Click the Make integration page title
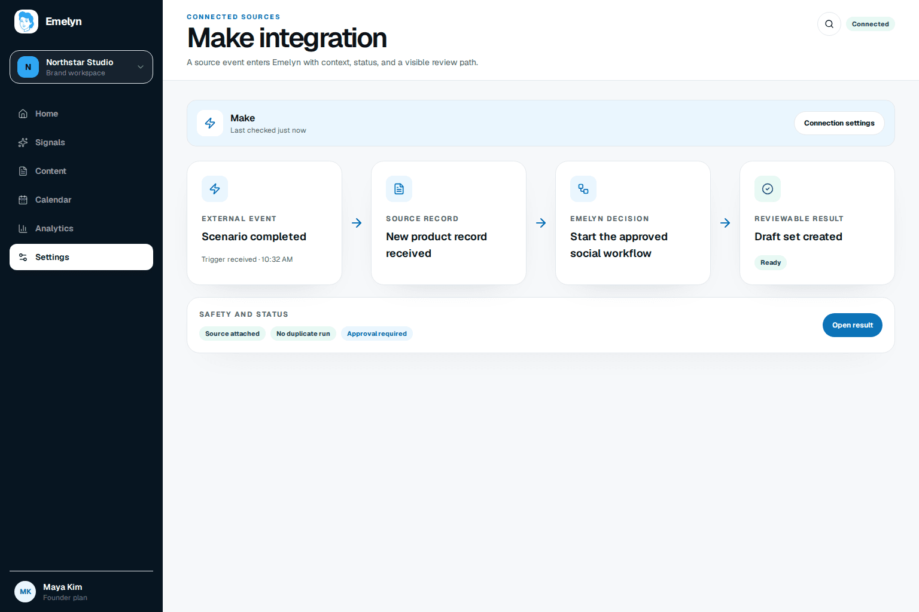The width and height of the screenshot is (919, 612). [x=287, y=38]
